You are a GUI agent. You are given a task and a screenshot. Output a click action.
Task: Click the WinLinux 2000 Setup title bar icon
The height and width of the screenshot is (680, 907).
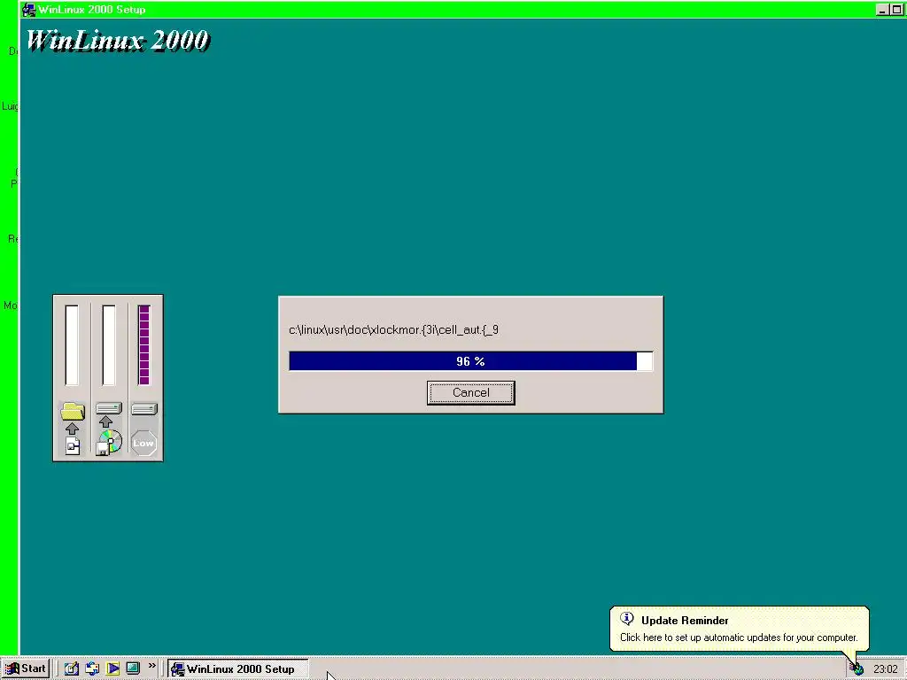[28, 9]
